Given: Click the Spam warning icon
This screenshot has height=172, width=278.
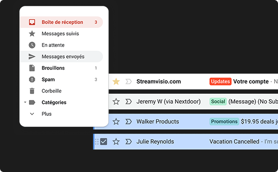Looking at the screenshot, I should pyautogui.click(x=32, y=80).
